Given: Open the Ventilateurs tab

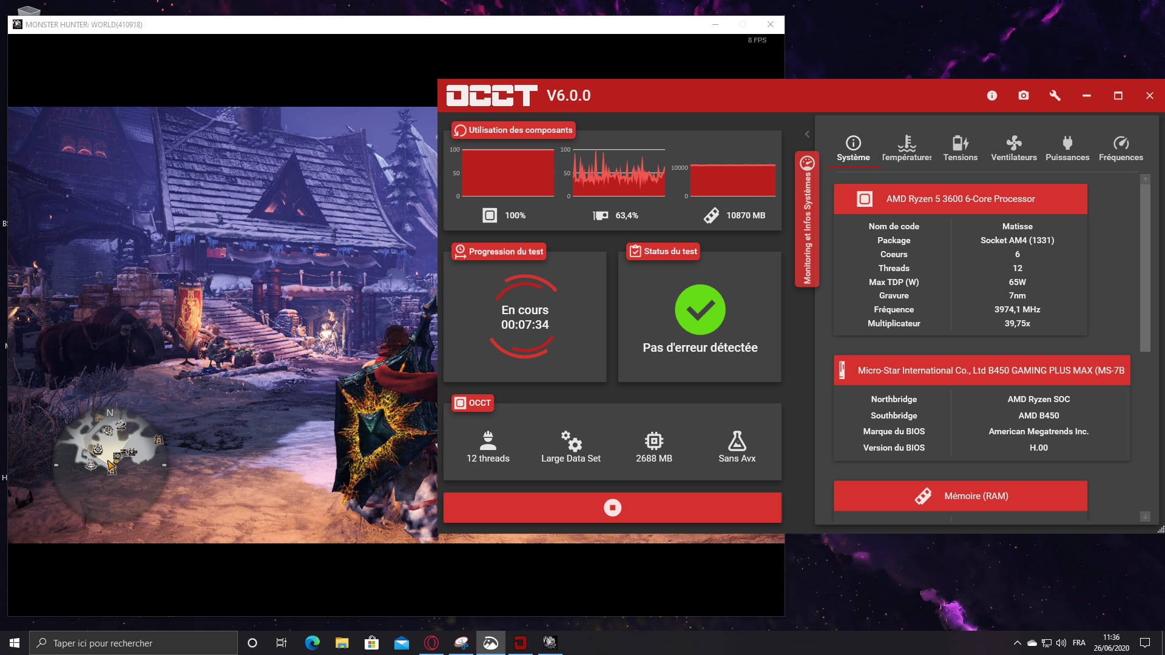Looking at the screenshot, I should pos(1013,149).
